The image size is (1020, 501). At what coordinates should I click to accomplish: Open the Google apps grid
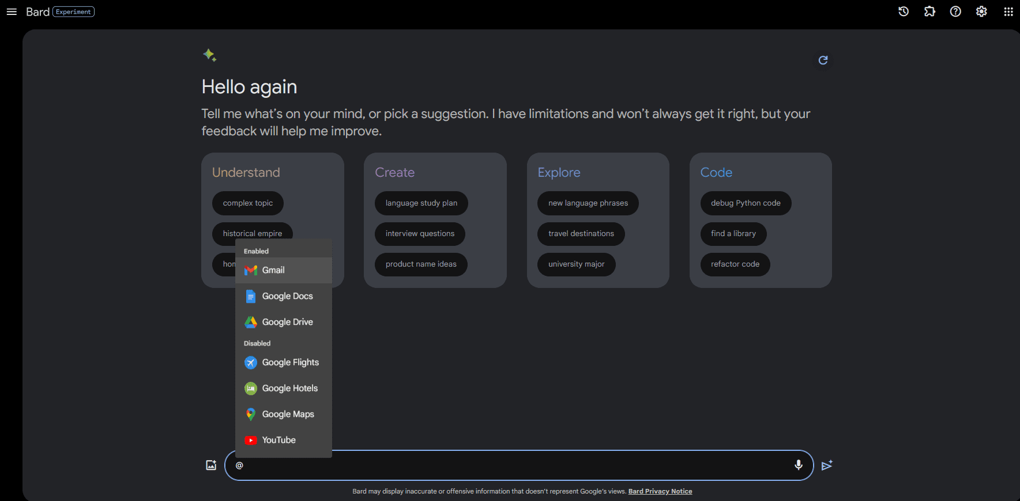pyautogui.click(x=1008, y=12)
